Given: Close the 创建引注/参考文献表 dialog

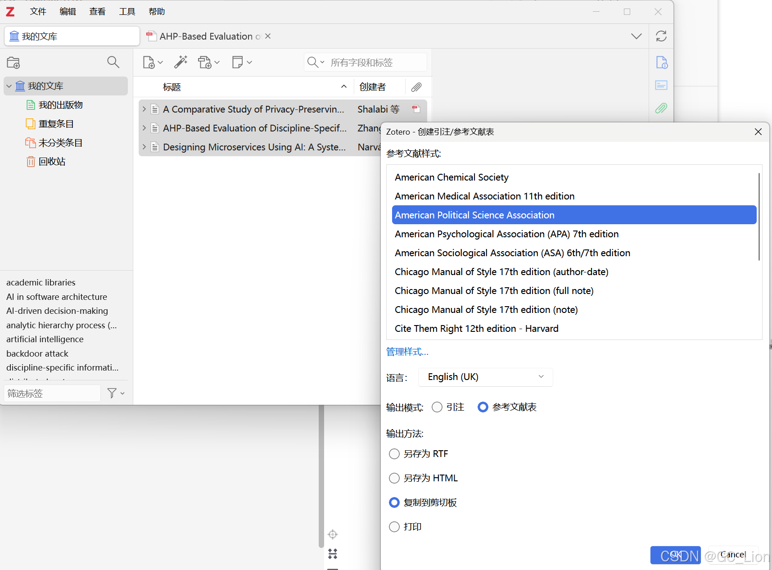Looking at the screenshot, I should (758, 131).
